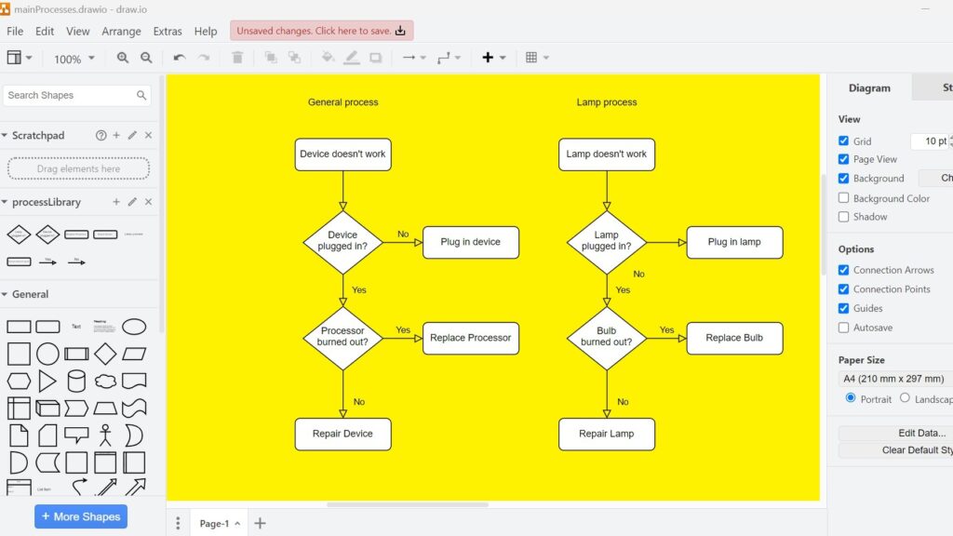Viewport: 953px width, 536px height.
Task: Open the zoom level dropdown
Action: coord(74,57)
